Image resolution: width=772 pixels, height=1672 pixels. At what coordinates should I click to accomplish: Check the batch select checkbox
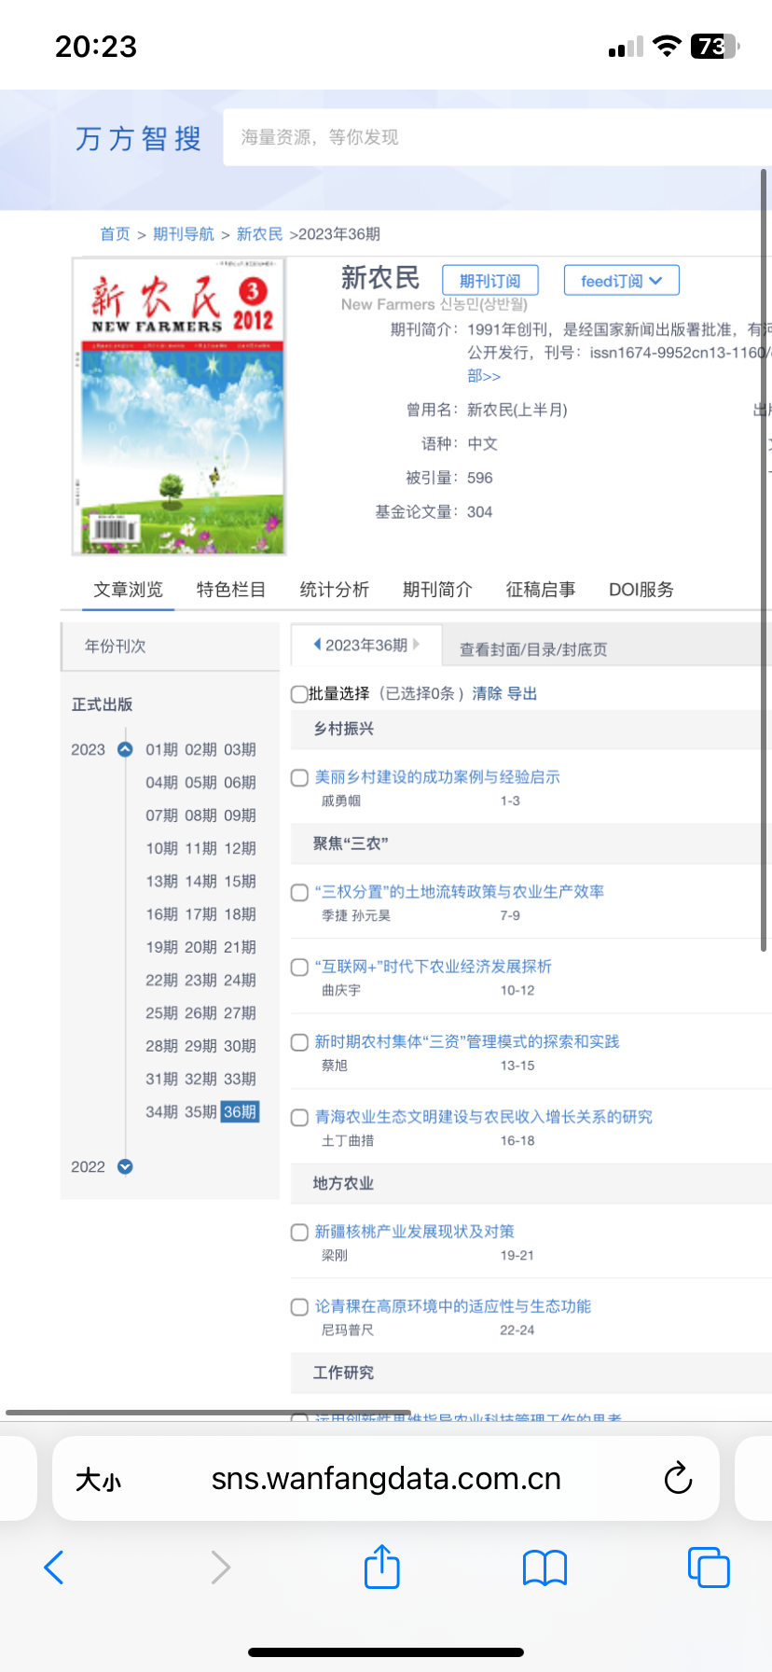[x=299, y=694]
